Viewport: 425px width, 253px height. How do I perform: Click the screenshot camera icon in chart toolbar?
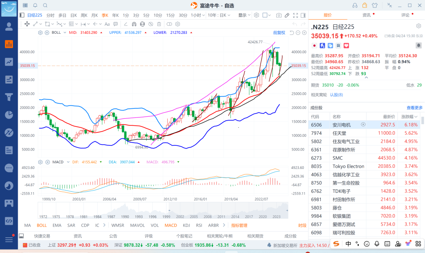[279, 15]
